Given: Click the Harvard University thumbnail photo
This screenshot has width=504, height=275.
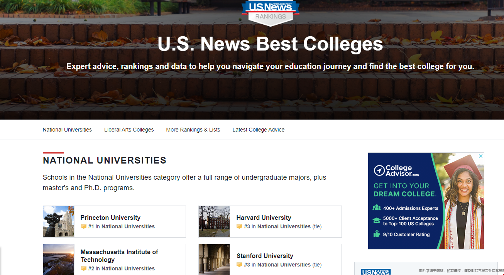Looking at the screenshot, I should (x=214, y=221).
